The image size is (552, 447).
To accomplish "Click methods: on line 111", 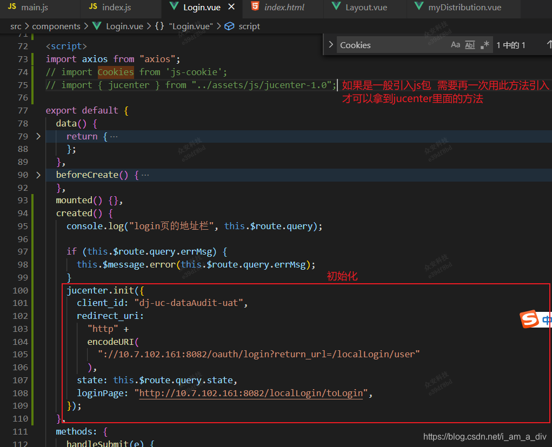I will pyautogui.click(x=76, y=431).
